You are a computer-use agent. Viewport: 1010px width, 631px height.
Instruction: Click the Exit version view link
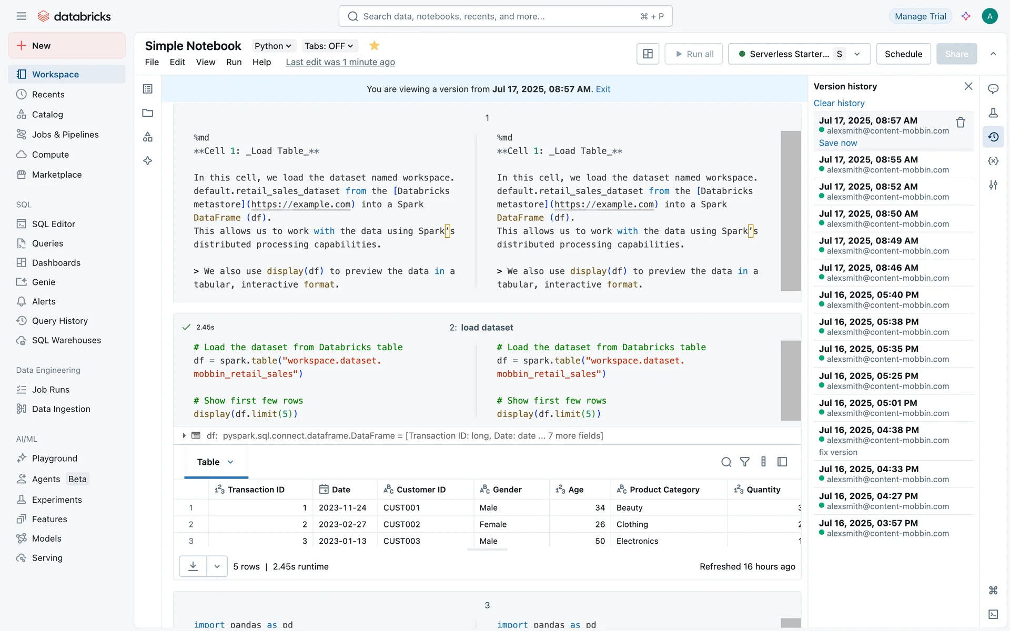tap(603, 89)
